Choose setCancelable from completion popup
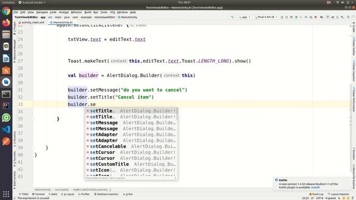 click(131, 146)
